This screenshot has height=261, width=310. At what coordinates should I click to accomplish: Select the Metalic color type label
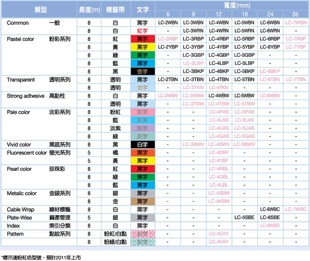pos(22,194)
